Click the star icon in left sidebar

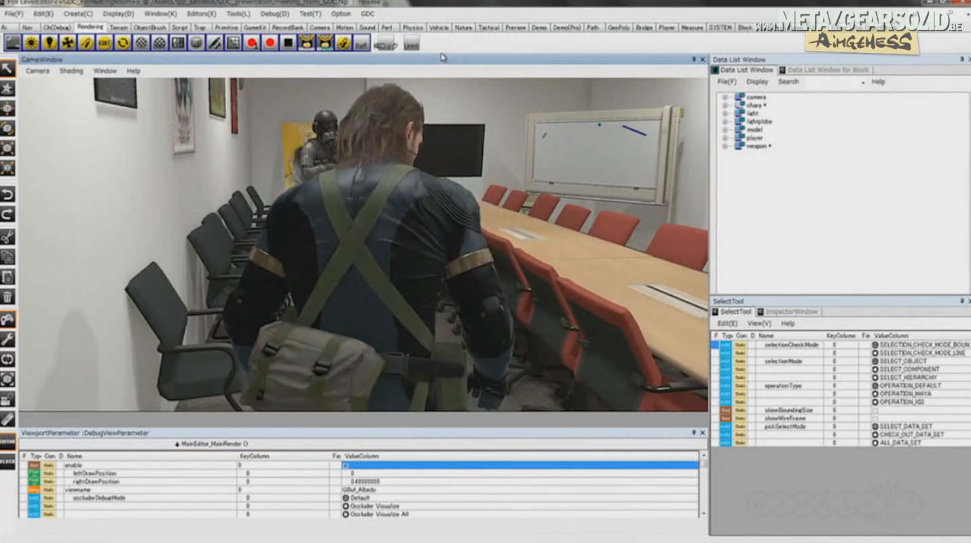click(7, 88)
